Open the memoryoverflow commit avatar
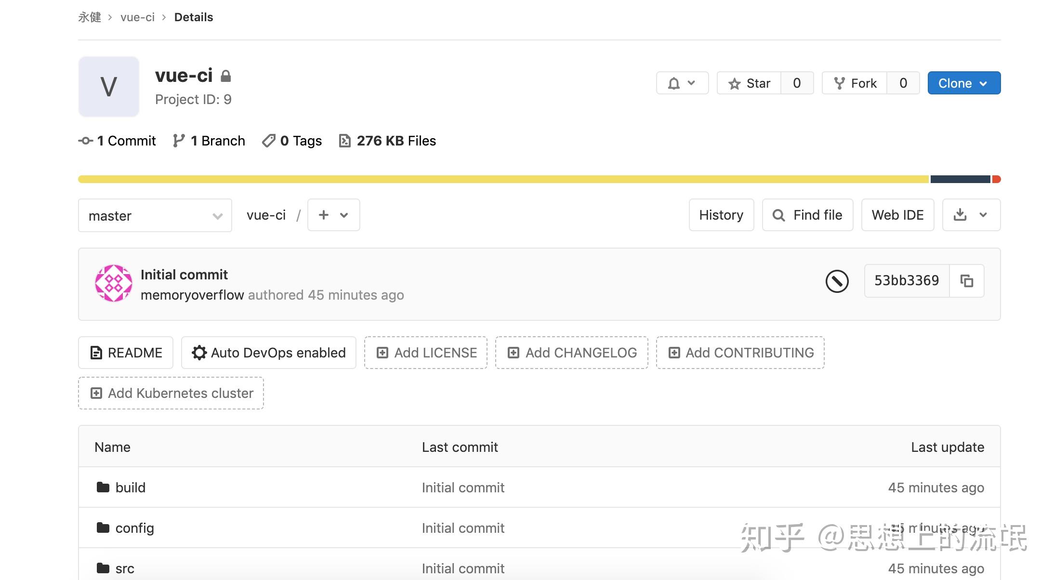The image size is (1054, 580). 114,283
